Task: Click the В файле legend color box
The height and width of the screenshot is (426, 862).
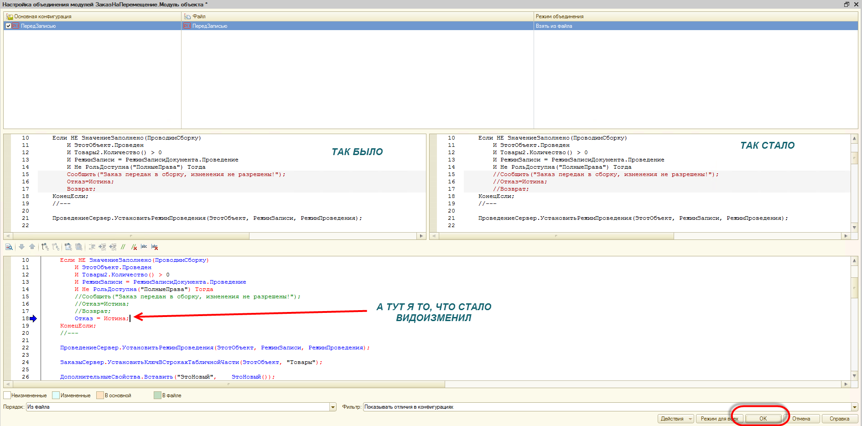Action: 157,395
